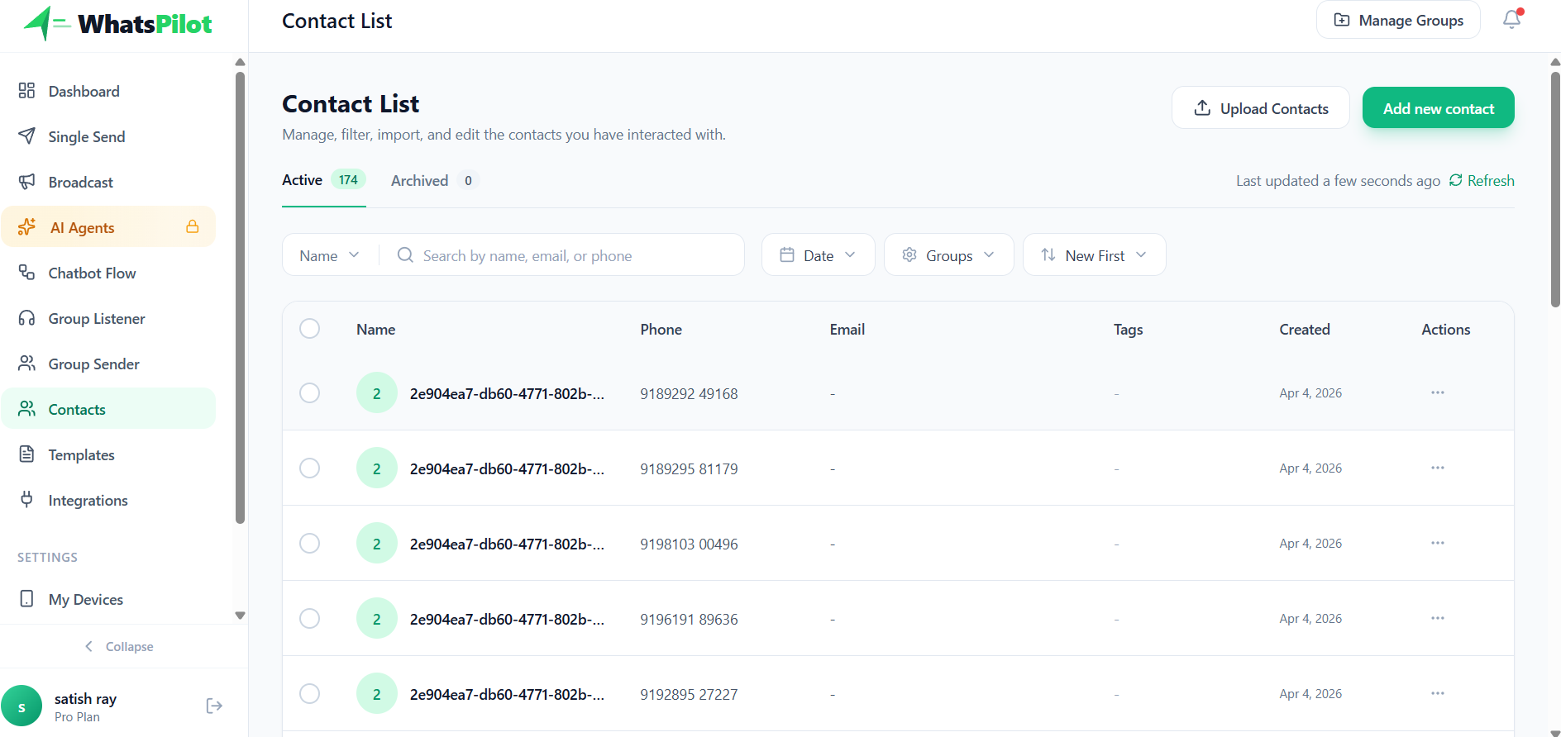Click the Group Listener headset icon
Viewport: 1561px width, 737px height.
pyautogui.click(x=26, y=317)
